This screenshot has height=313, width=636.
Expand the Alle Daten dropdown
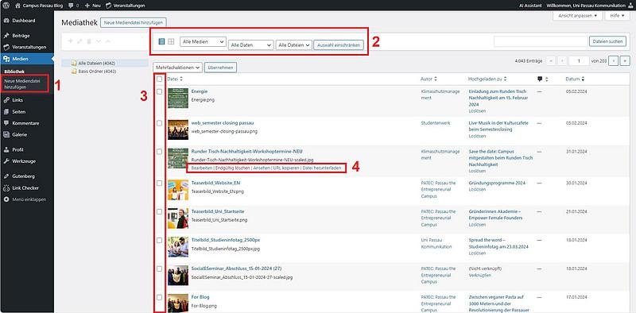[x=250, y=45]
